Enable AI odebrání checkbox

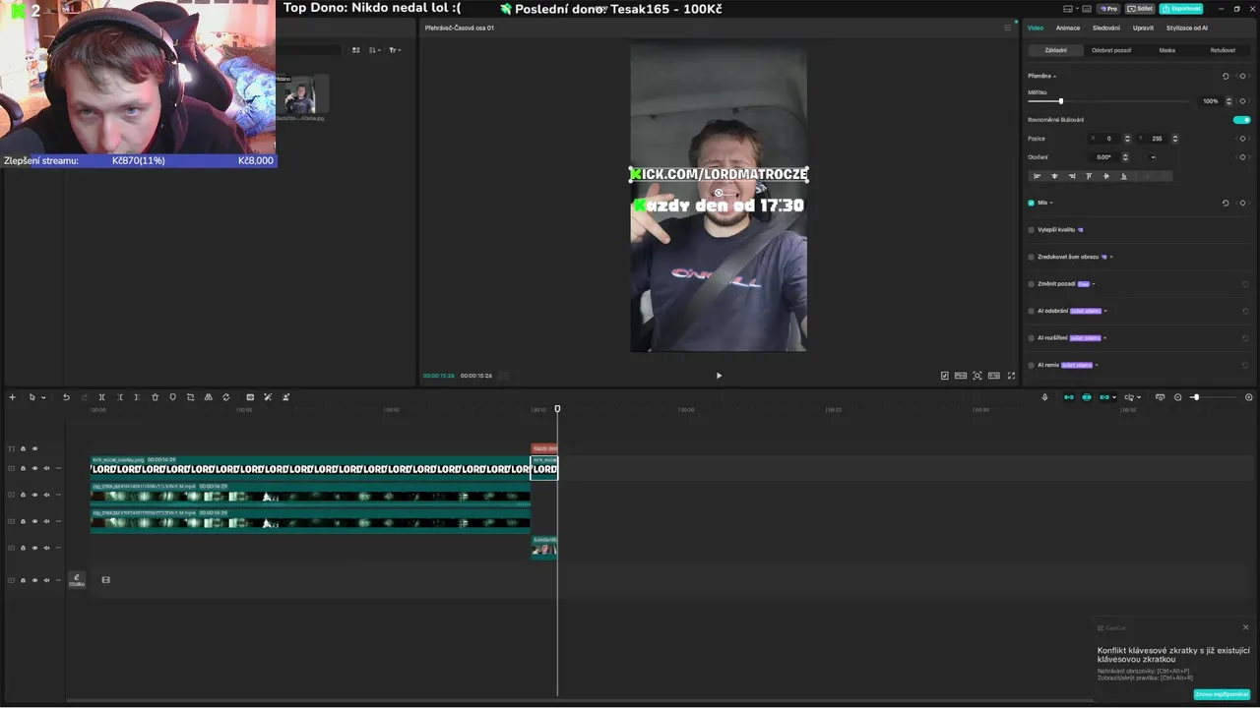[1032, 311]
